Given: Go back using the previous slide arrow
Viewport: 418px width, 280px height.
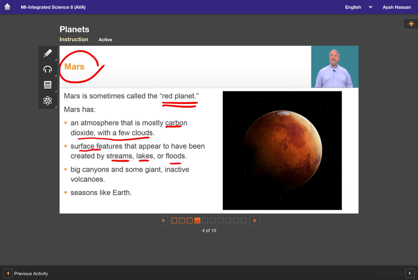Looking at the screenshot, I should pyautogui.click(x=163, y=220).
